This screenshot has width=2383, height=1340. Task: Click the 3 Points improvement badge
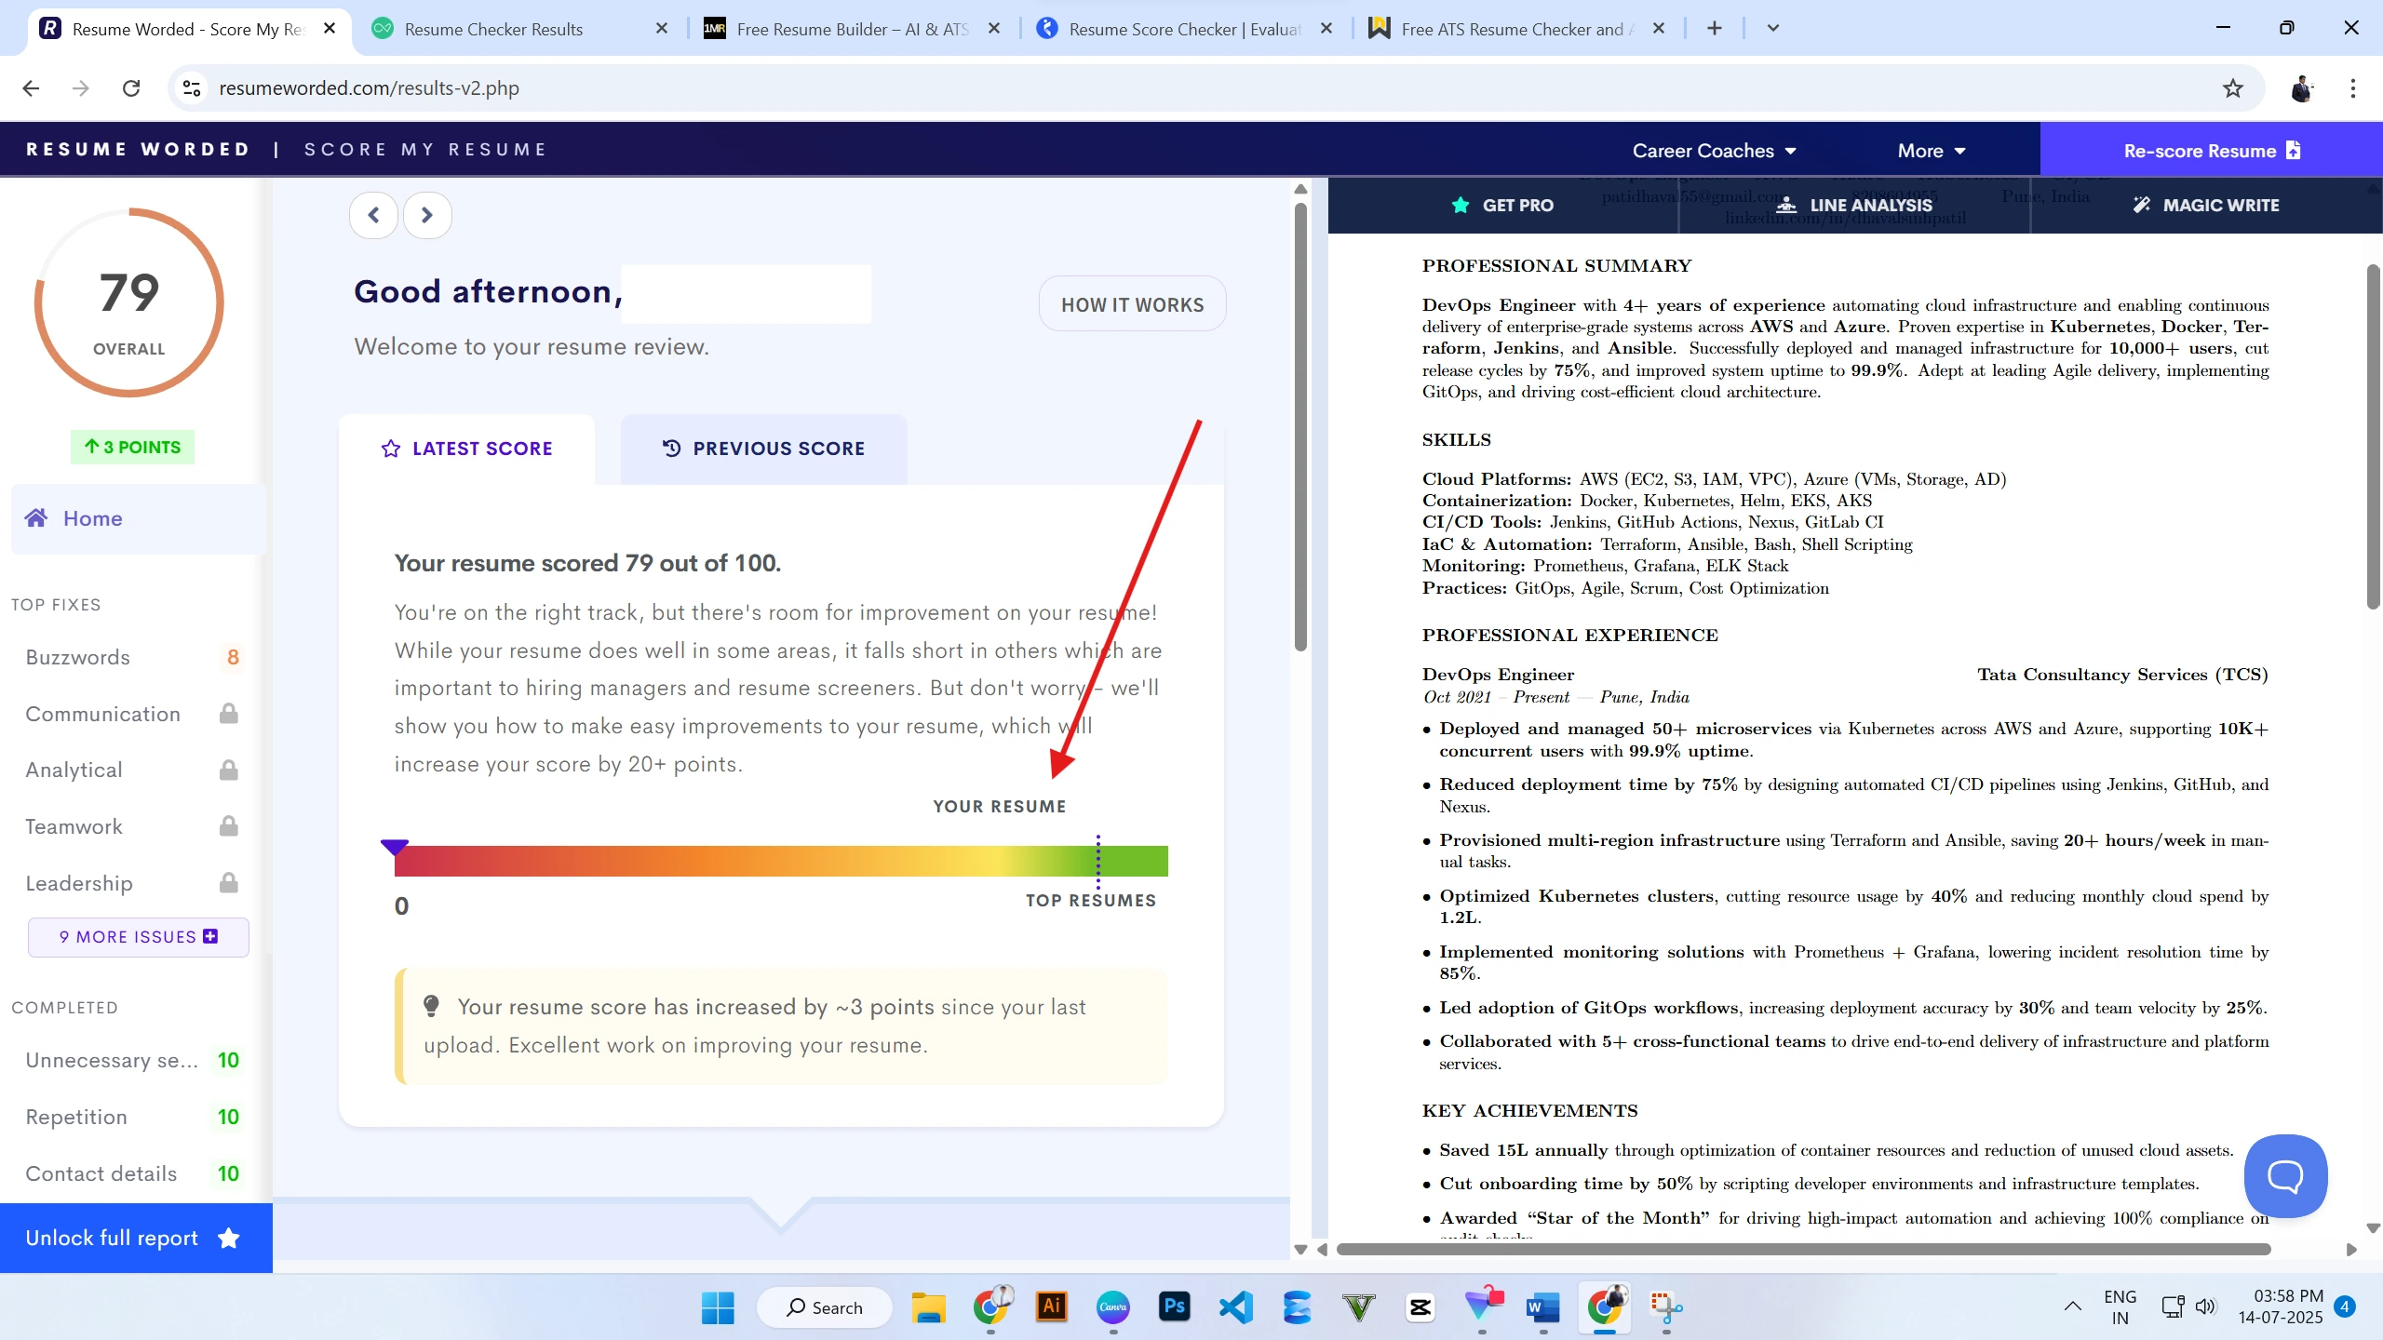[x=133, y=447]
